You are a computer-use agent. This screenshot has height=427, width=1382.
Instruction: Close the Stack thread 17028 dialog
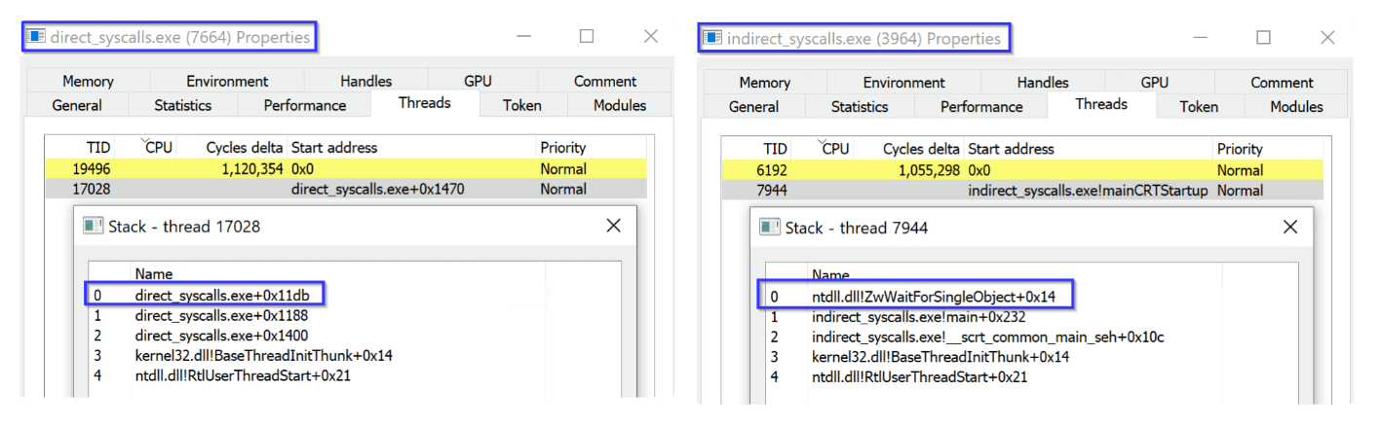point(613,226)
